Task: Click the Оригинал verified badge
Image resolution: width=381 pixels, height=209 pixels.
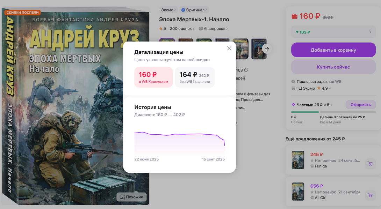Action: pos(183,10)
